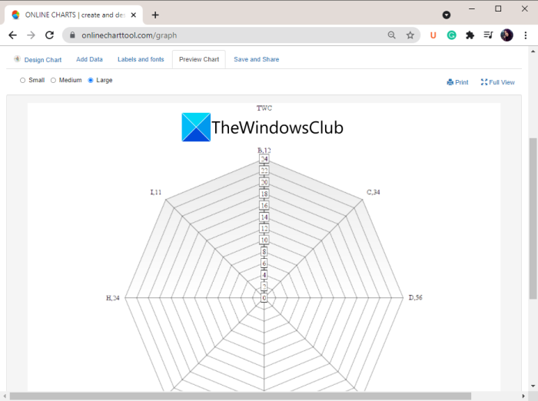538x401 pixels.
Task: Click the ONLINE CHARTS browser tab title
Action: tap(75, 15)
